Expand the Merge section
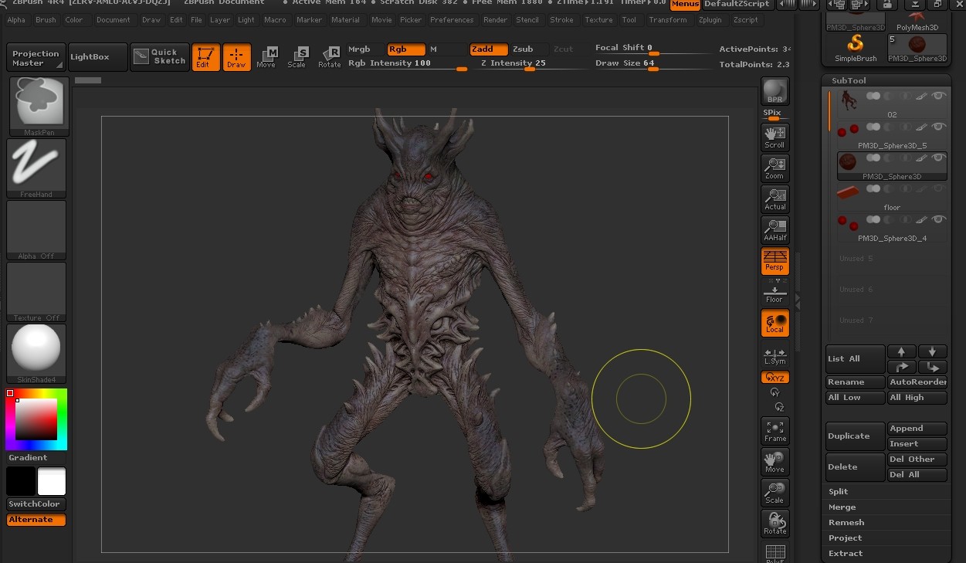 point(887,507)
